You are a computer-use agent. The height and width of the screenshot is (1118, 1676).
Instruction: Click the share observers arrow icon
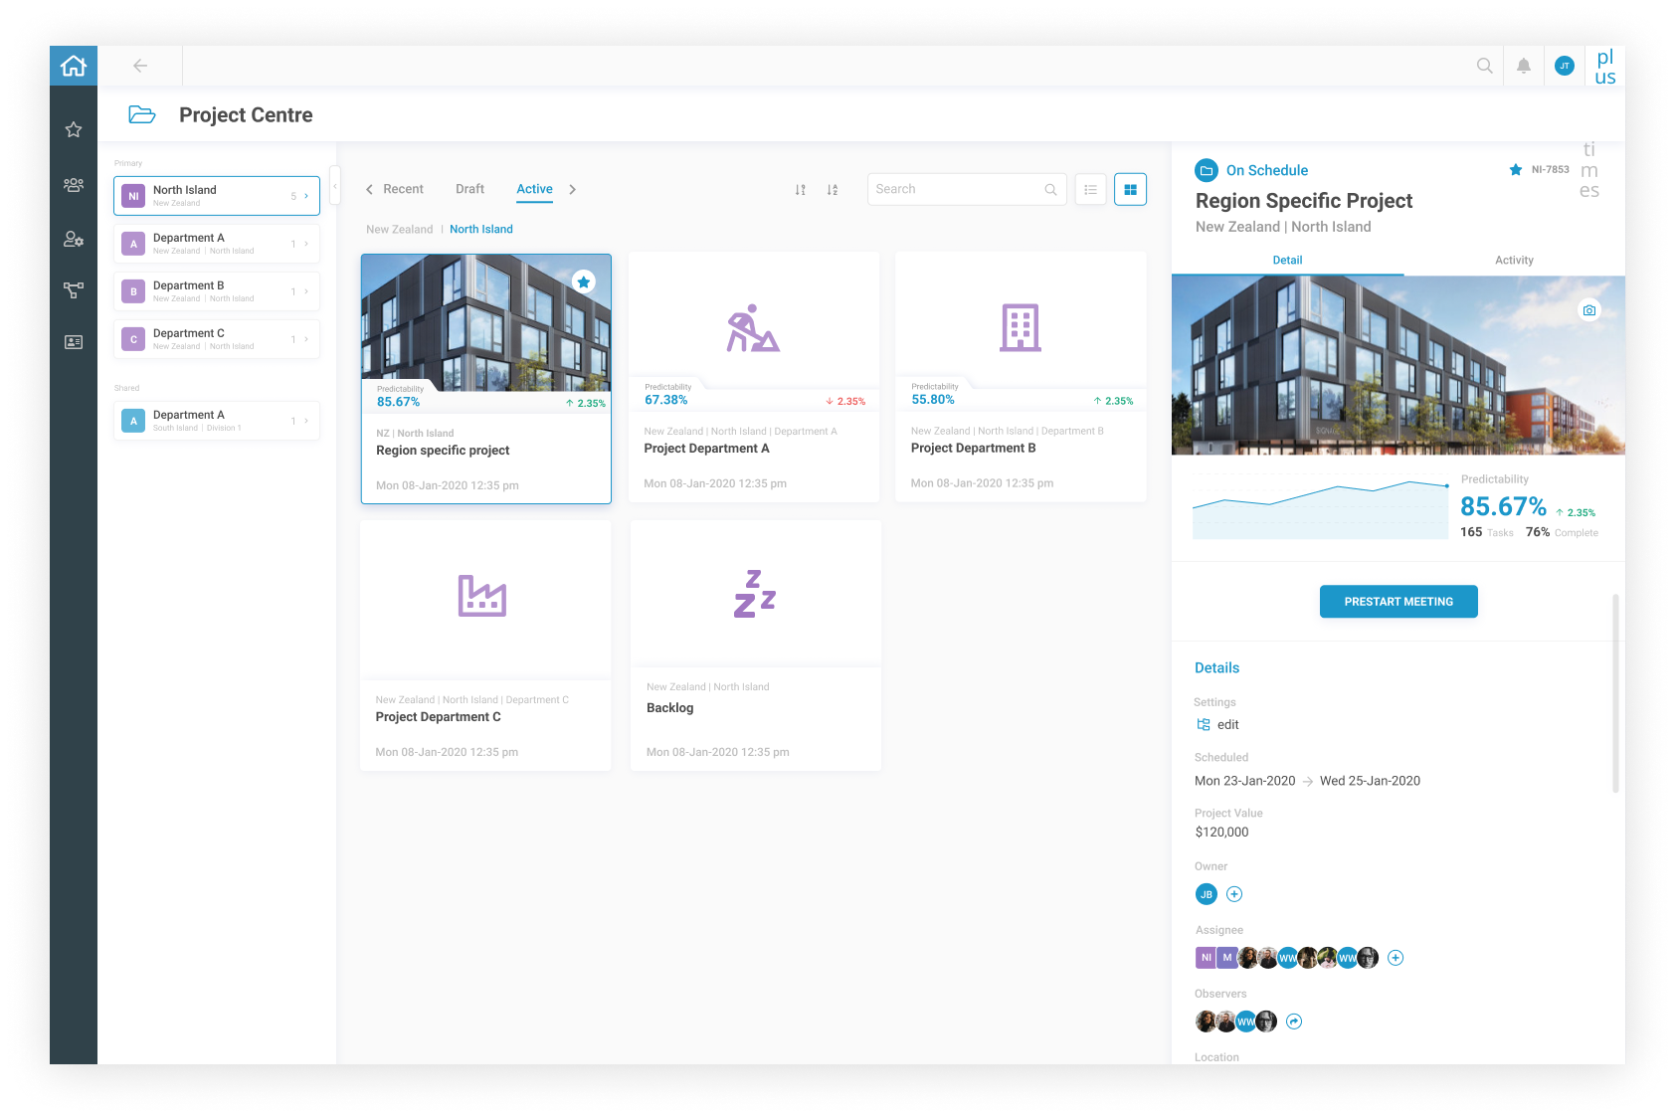point(1293,1022)
